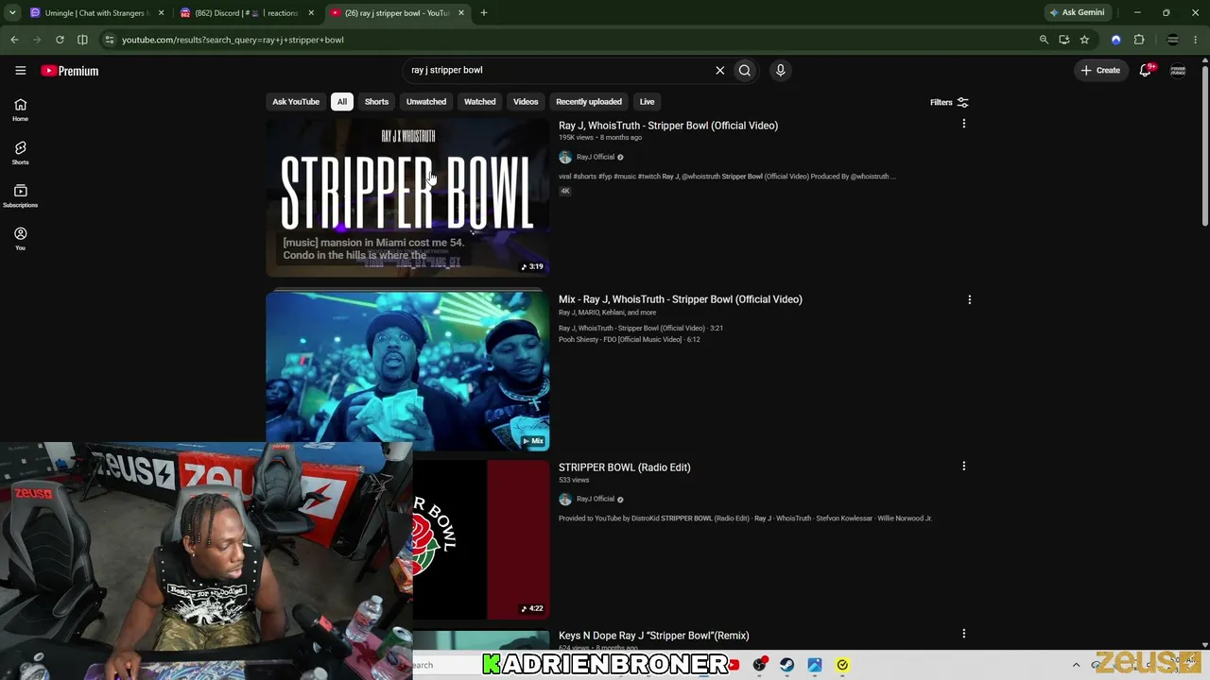Open Subscriptions in the sidebar
The width and height of the screenshot is (1210, 680).
20,195
